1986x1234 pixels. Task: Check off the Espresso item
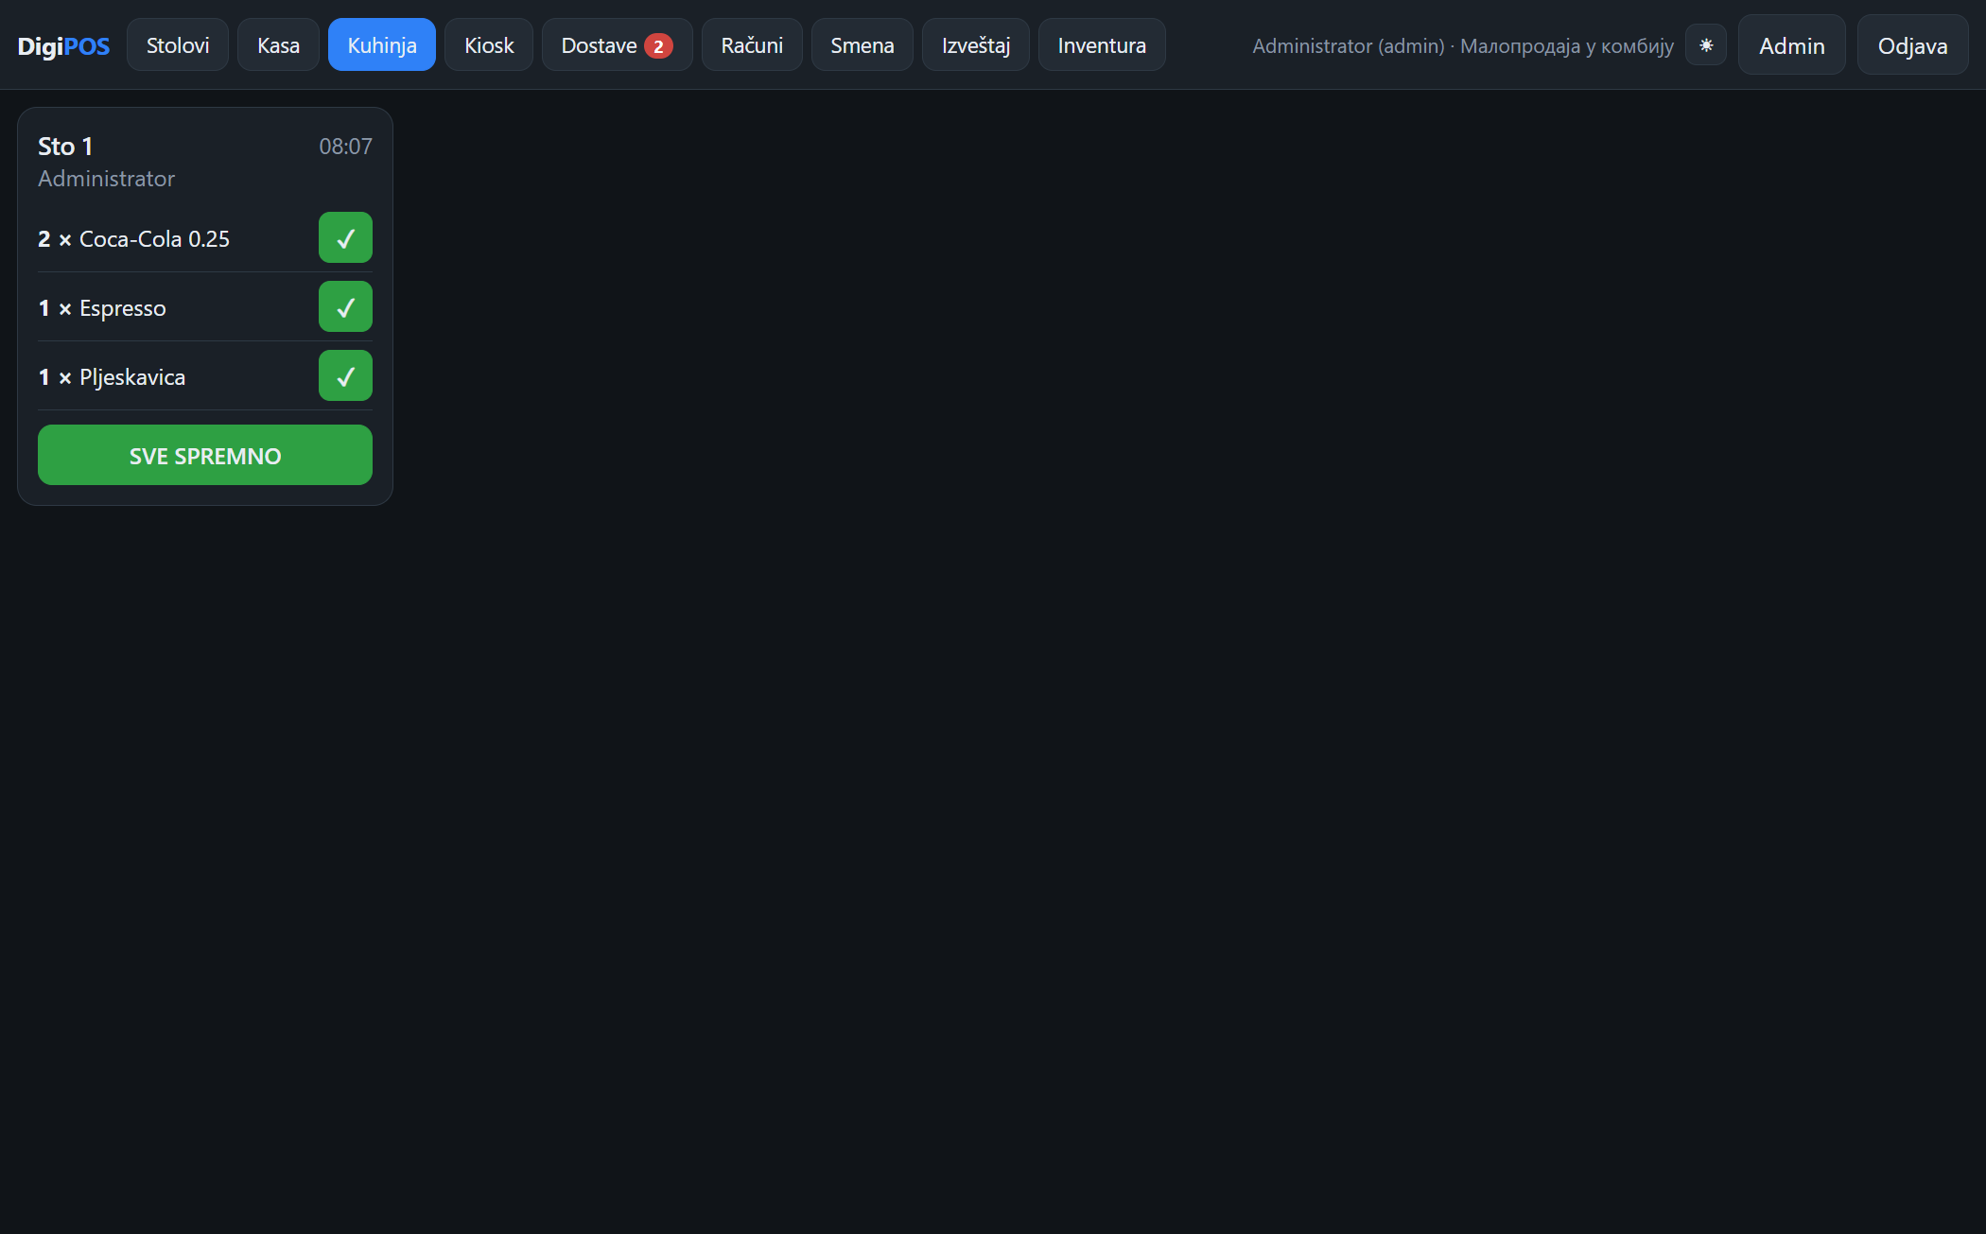(345, 306)
